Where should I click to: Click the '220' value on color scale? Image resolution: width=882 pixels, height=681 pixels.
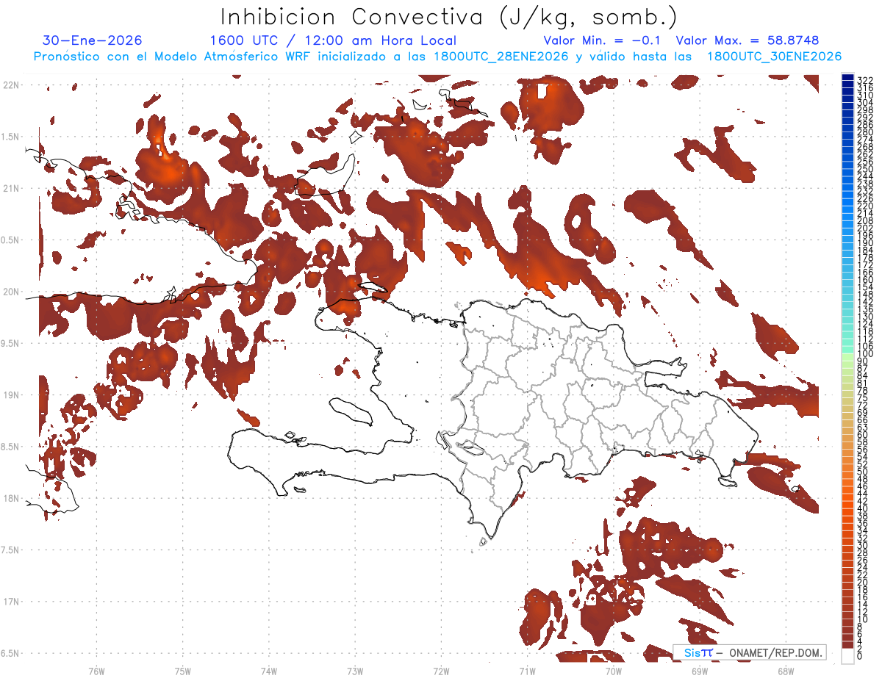(x=865, y=206)
